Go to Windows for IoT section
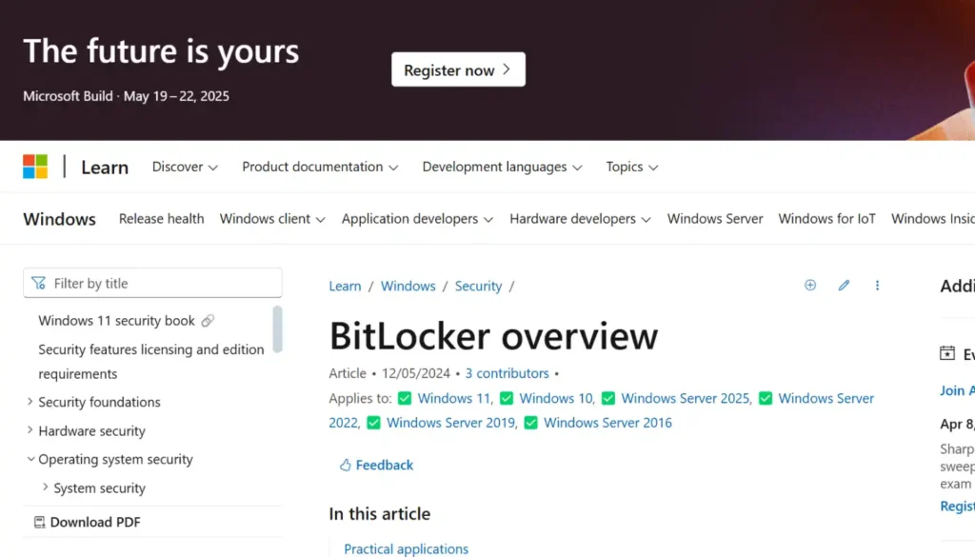This screenshot has width=975, height=557. (x=827, y=219)
